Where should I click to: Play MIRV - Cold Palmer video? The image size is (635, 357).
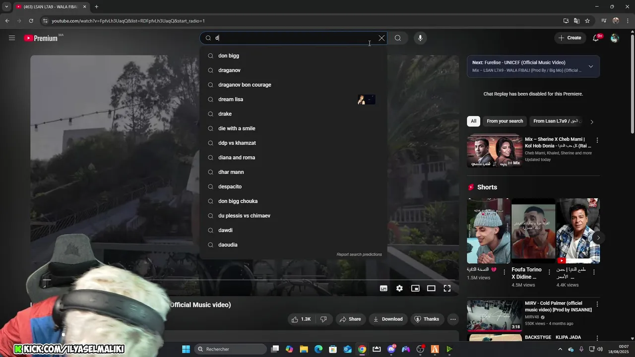495,315
